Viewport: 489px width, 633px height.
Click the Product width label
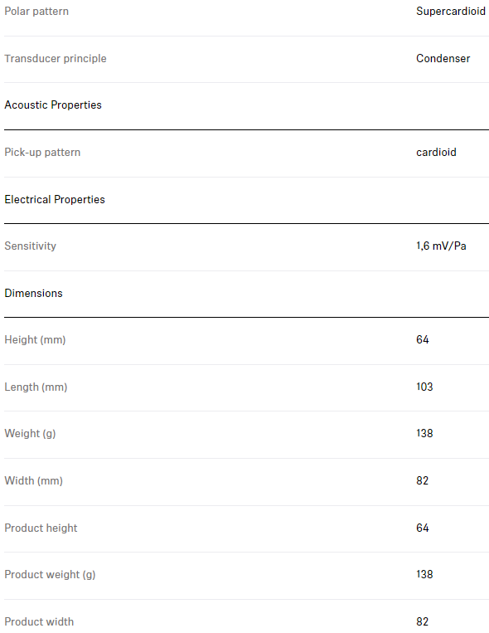[x=39, y=621]
